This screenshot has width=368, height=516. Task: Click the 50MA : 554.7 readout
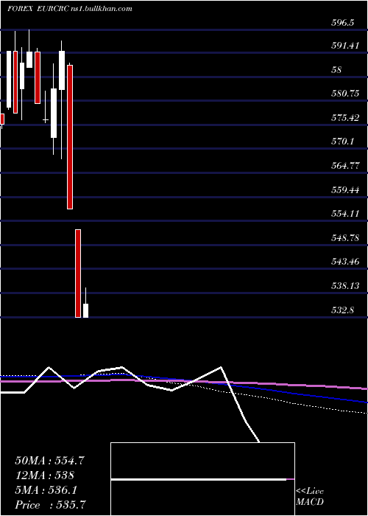pos(50,461)
